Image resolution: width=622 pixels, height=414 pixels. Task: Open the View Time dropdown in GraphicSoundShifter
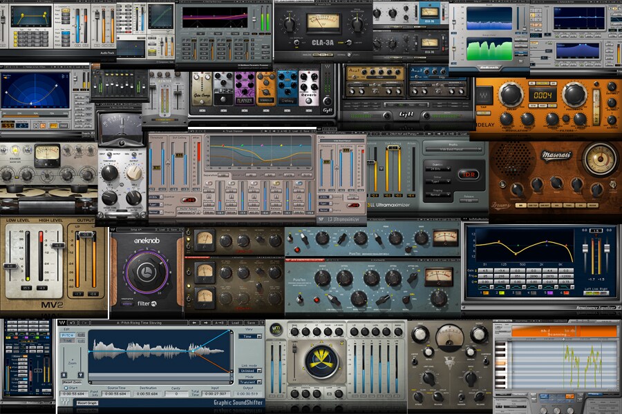[x=250, y=336]
